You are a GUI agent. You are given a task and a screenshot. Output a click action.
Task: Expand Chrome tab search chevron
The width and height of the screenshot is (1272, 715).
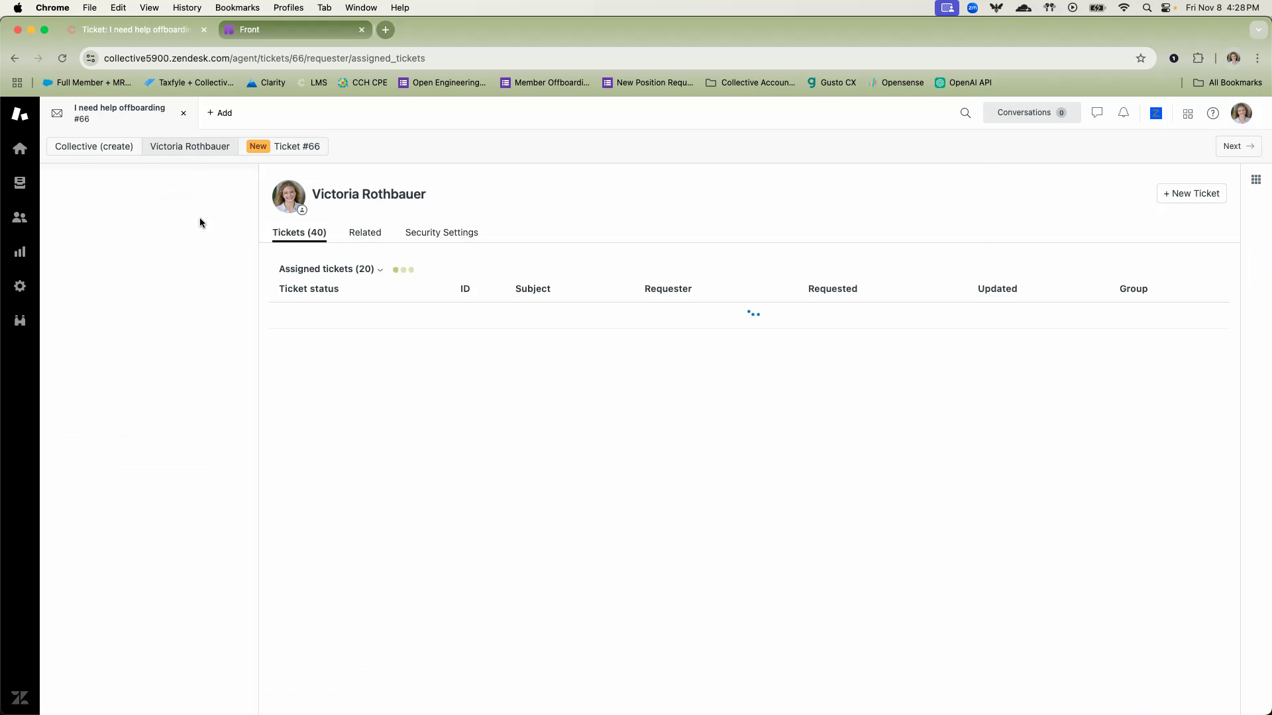click(x=1257, y=30)
